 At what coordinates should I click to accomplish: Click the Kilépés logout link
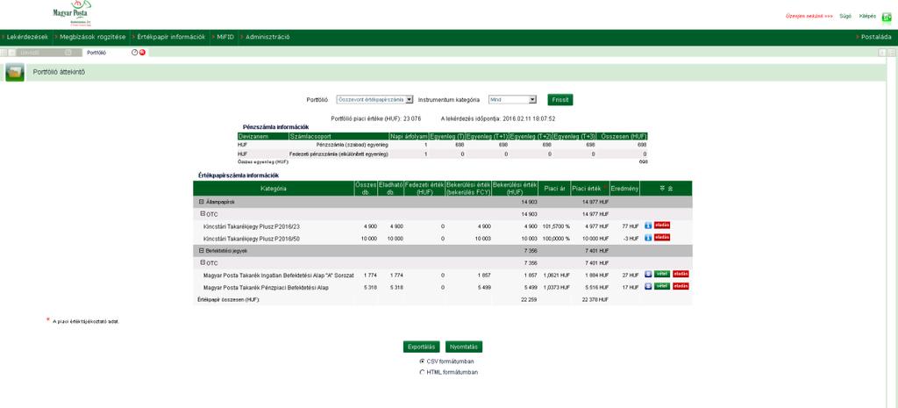(867, 16)
